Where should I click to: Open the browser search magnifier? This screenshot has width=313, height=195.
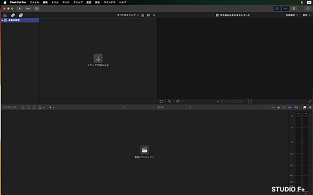tap(154, 15)
